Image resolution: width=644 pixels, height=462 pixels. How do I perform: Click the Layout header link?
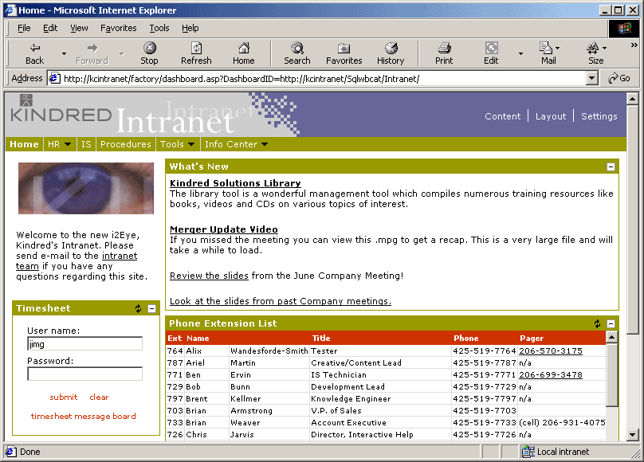pos(551,116)
